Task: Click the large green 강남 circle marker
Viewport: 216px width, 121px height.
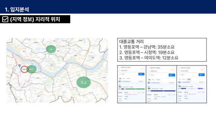Action: click(x=83, y=82)
